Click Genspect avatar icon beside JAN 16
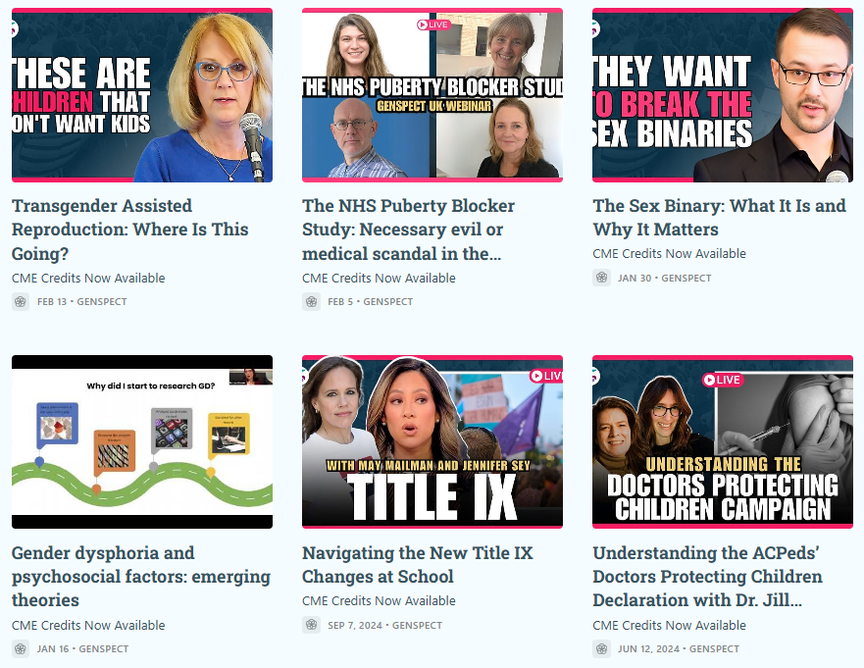 tap(21, 648)
